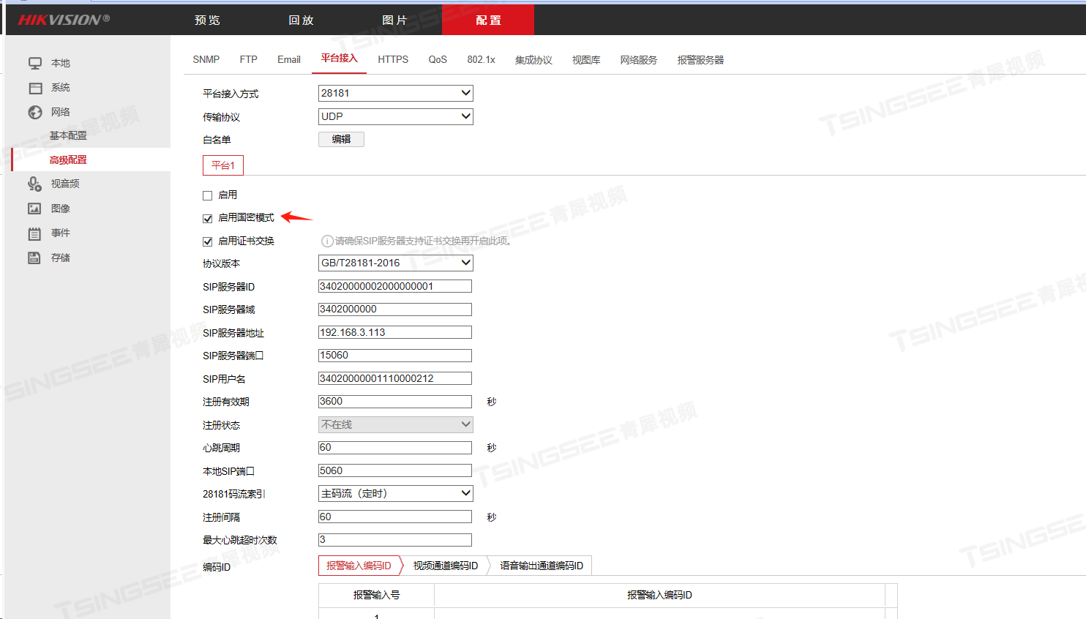Viewport: 1086px width, 619px height.
Task: Open the 集成协议 tab
Action: (x=533, y=60)
